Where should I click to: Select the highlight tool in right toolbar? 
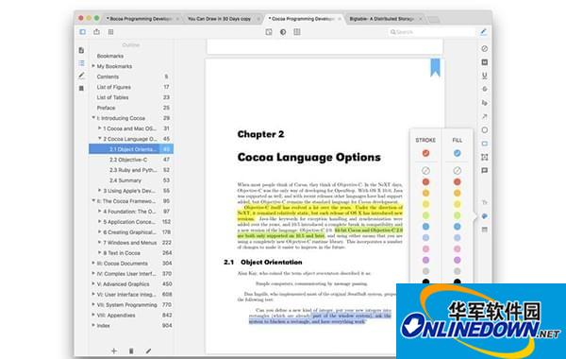[x=485, y=62]
